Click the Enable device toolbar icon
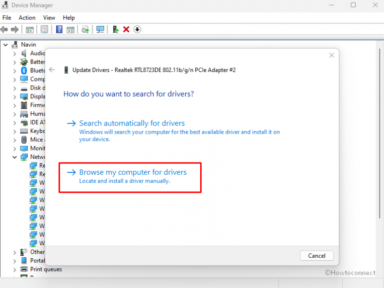Screen dimensions: 384x288 coord(115,30)
